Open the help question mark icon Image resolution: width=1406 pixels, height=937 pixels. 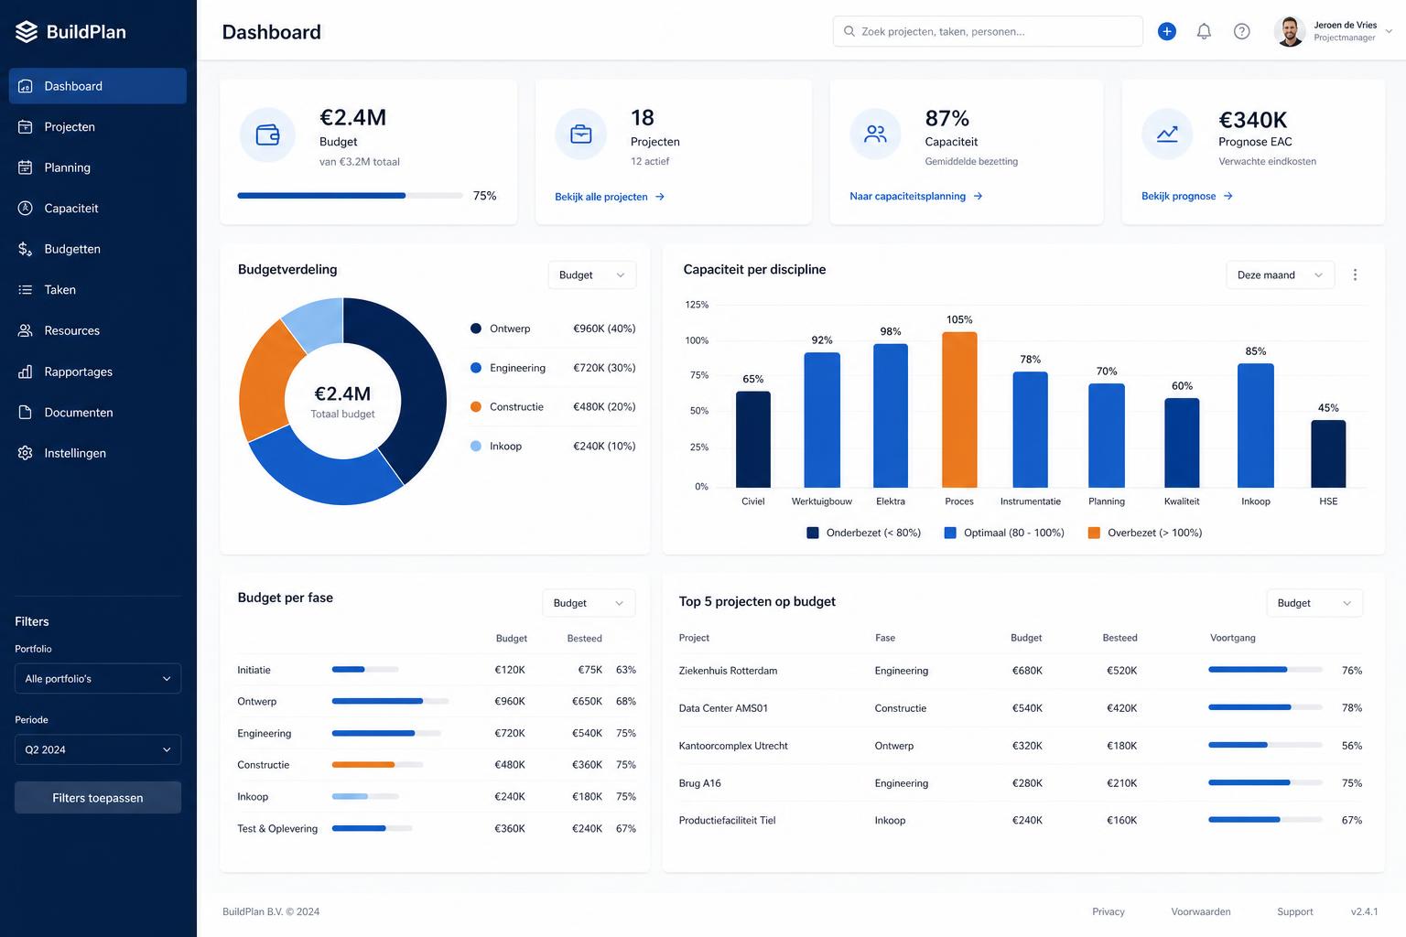pyautogui.click(x=1242, y=31)
